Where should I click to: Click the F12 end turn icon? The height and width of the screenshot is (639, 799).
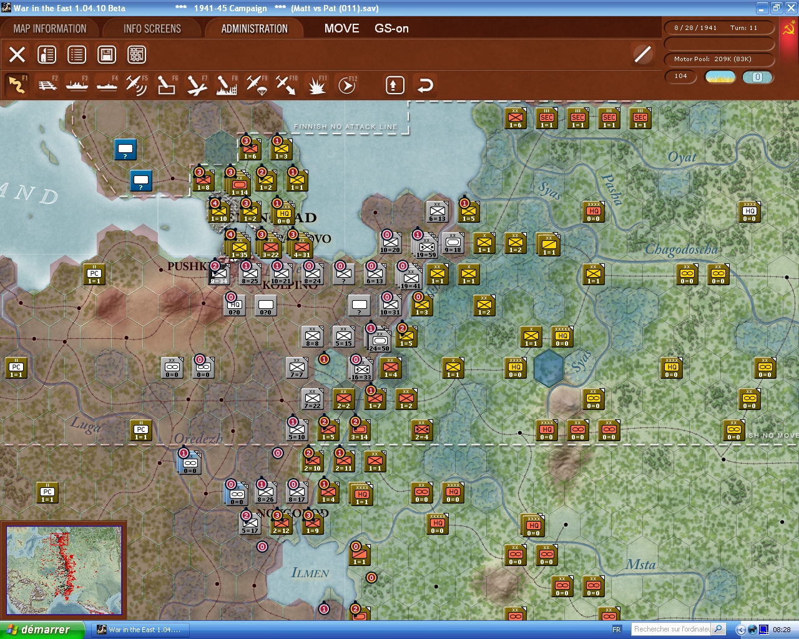point(346,85)
